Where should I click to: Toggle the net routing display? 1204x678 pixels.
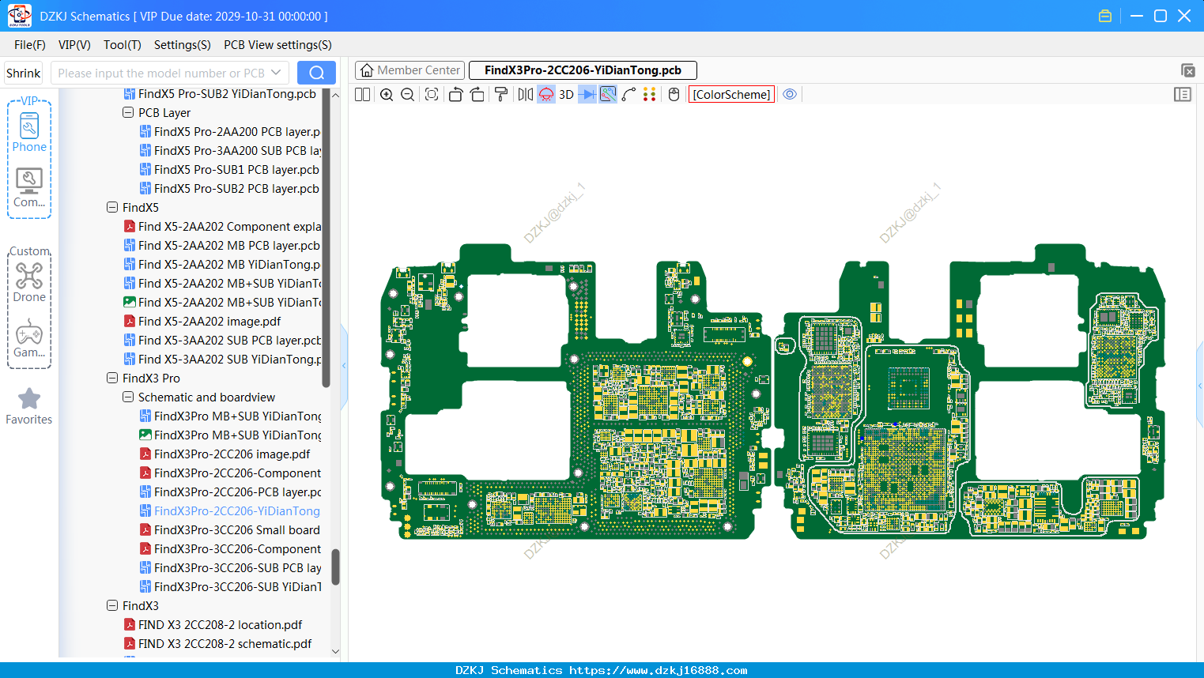608,95
